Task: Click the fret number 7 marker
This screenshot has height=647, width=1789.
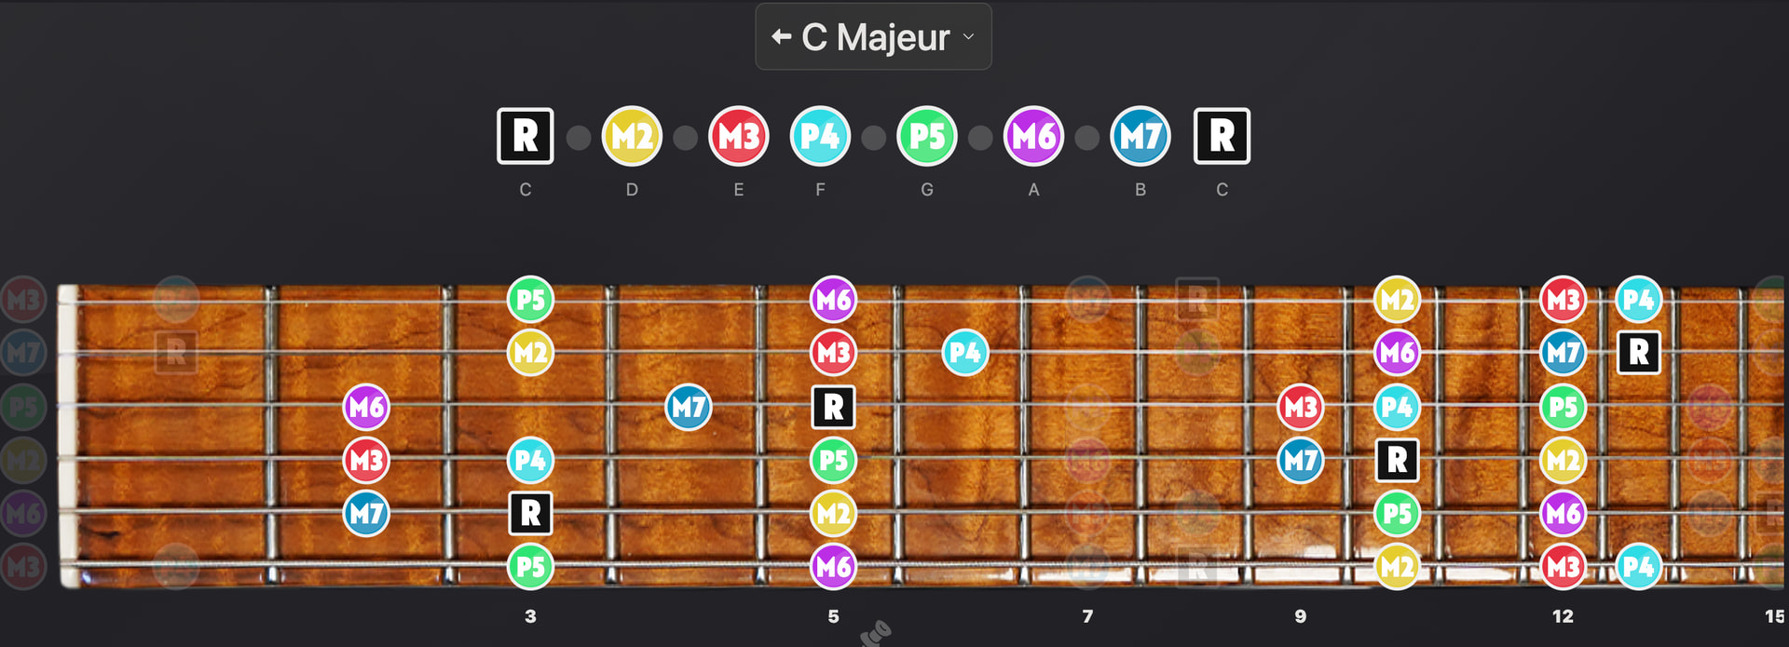Action: coord(1087,616)
